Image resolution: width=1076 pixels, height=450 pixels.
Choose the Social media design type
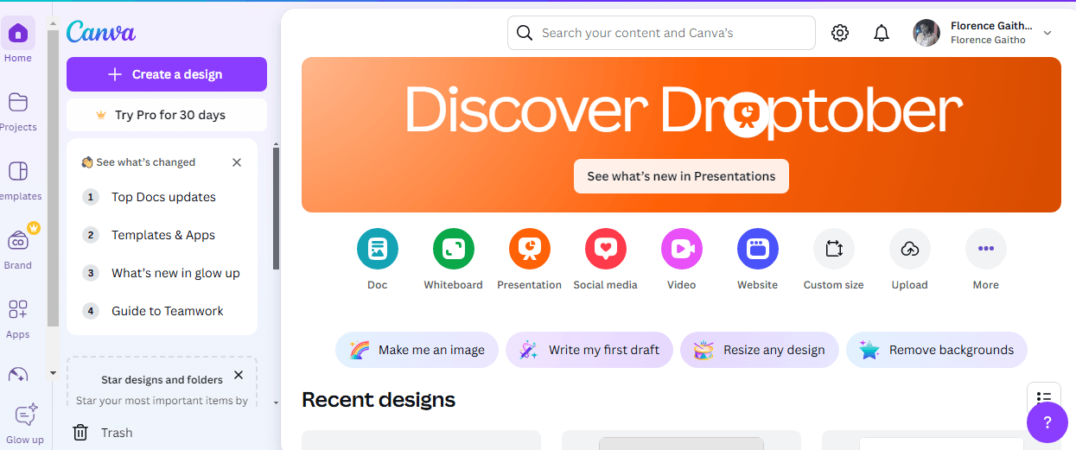606,249
